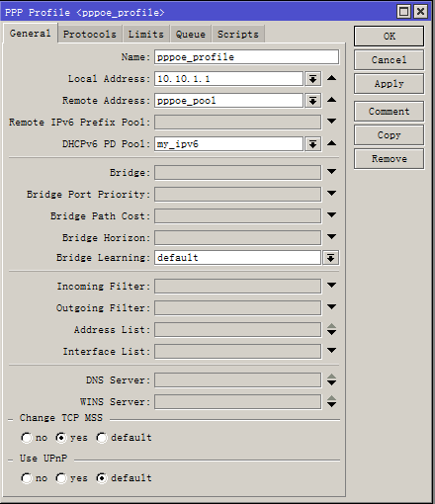Click the disabled Interface List box
The image size is (435, 504).
click(237, 352)
